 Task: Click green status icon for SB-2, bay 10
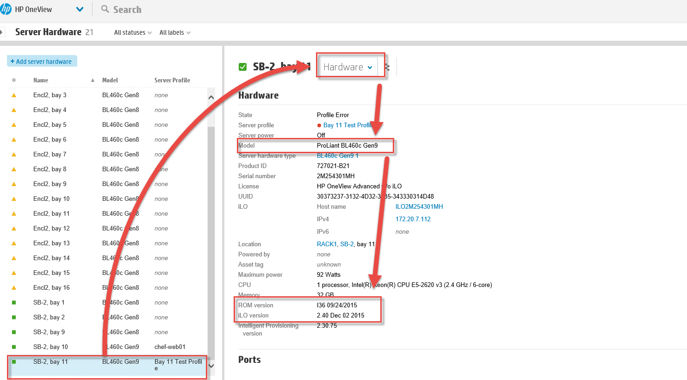[14, 347]
